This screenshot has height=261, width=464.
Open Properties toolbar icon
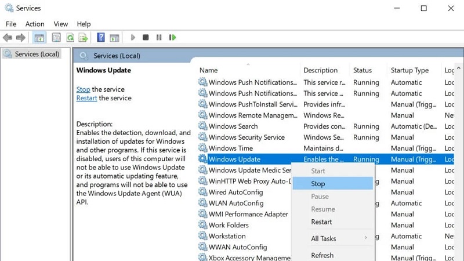tap(56, 38)
